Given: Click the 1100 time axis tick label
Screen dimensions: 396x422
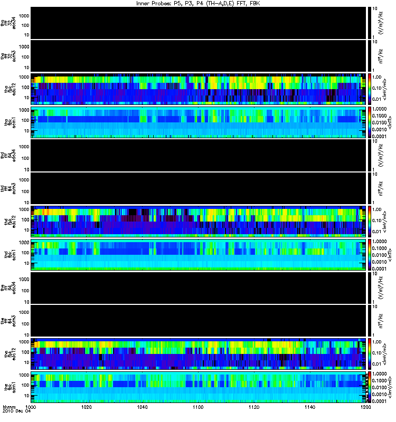Looking at the screenshot, I should pos(198,407).
